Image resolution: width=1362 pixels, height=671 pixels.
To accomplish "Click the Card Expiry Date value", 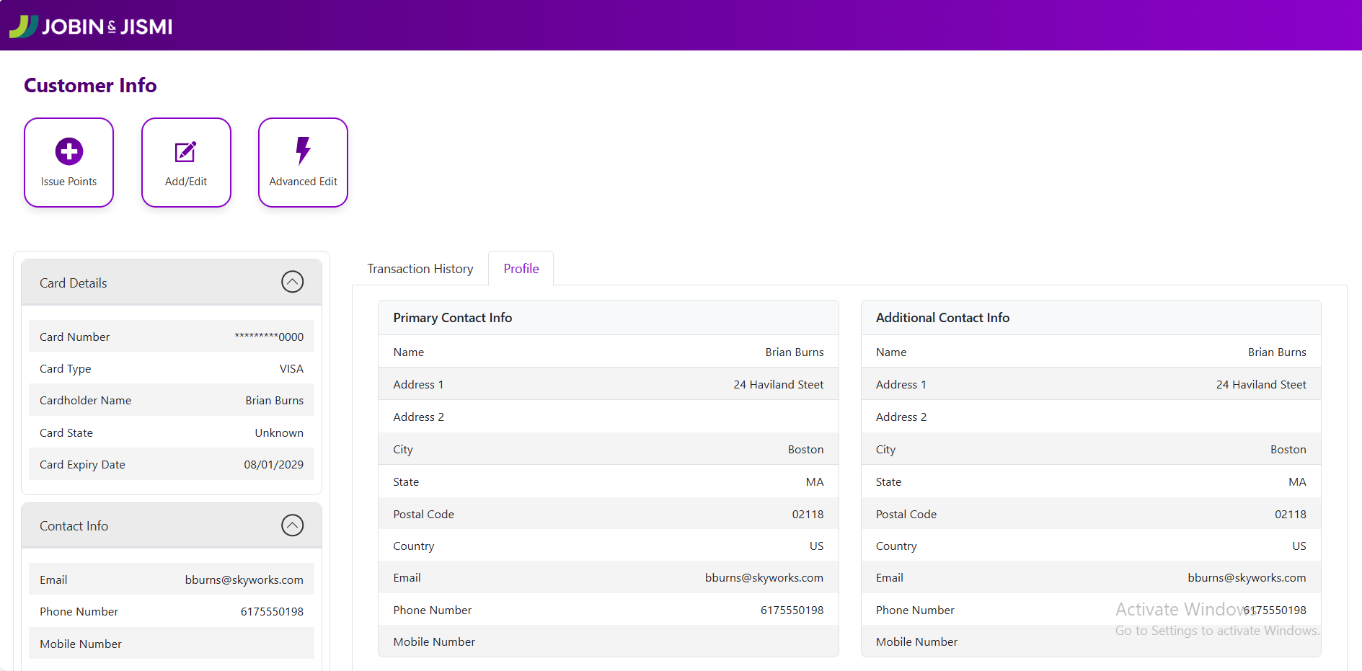I will click(x=273, y=465).
